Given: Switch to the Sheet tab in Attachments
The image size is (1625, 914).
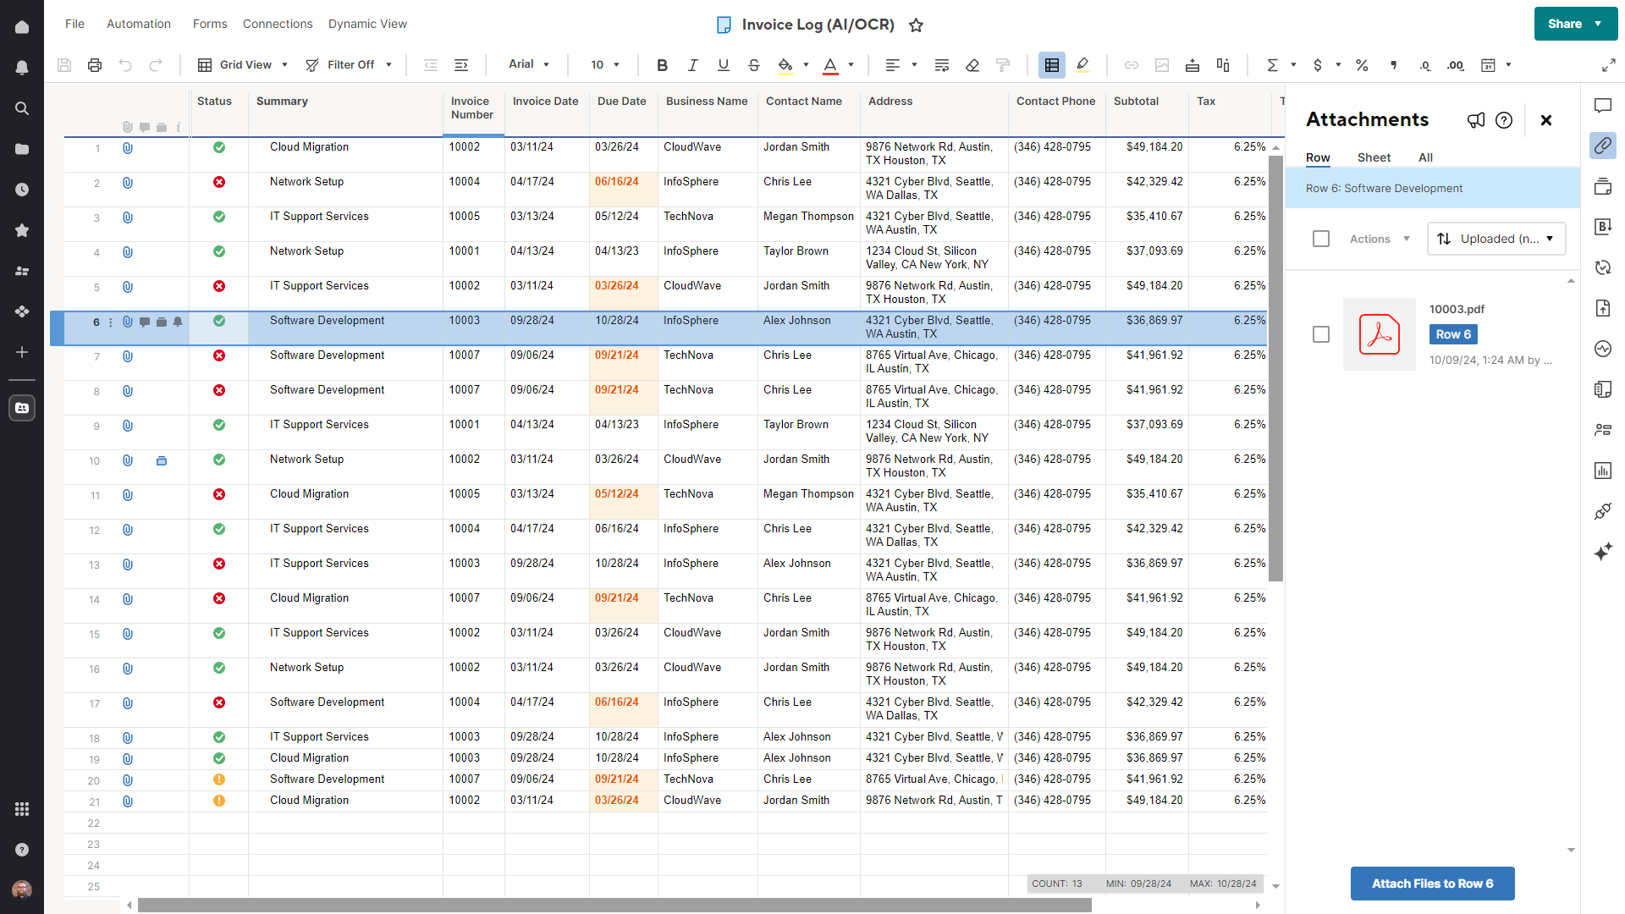Looking at the screenshot, I should pos(1374,157).
